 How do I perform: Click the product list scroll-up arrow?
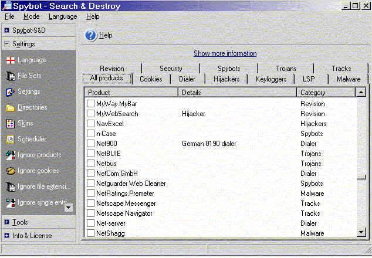pos(361,92)
